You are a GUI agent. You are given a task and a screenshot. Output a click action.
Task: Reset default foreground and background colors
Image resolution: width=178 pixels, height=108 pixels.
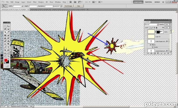[x=4, y=63]
